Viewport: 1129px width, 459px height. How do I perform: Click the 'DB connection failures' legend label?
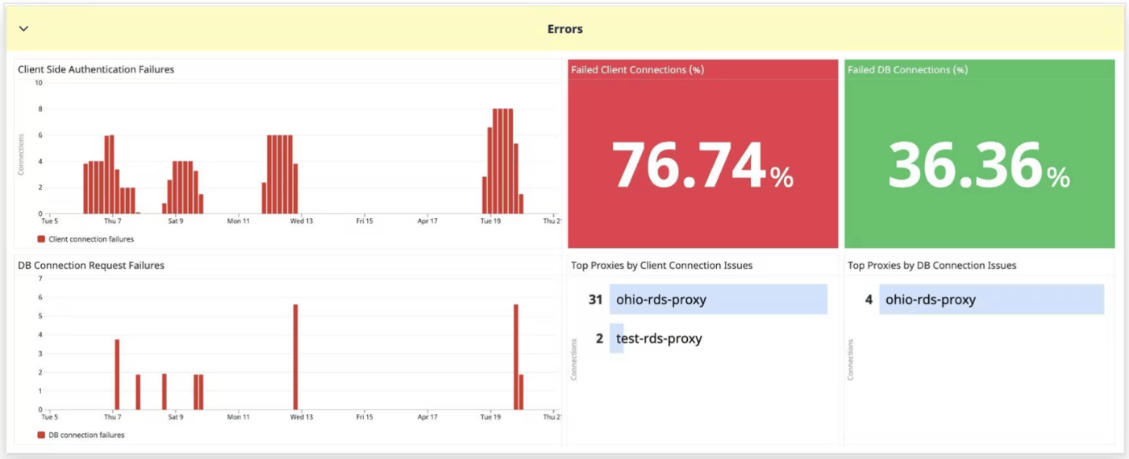(x=86, y=435)
